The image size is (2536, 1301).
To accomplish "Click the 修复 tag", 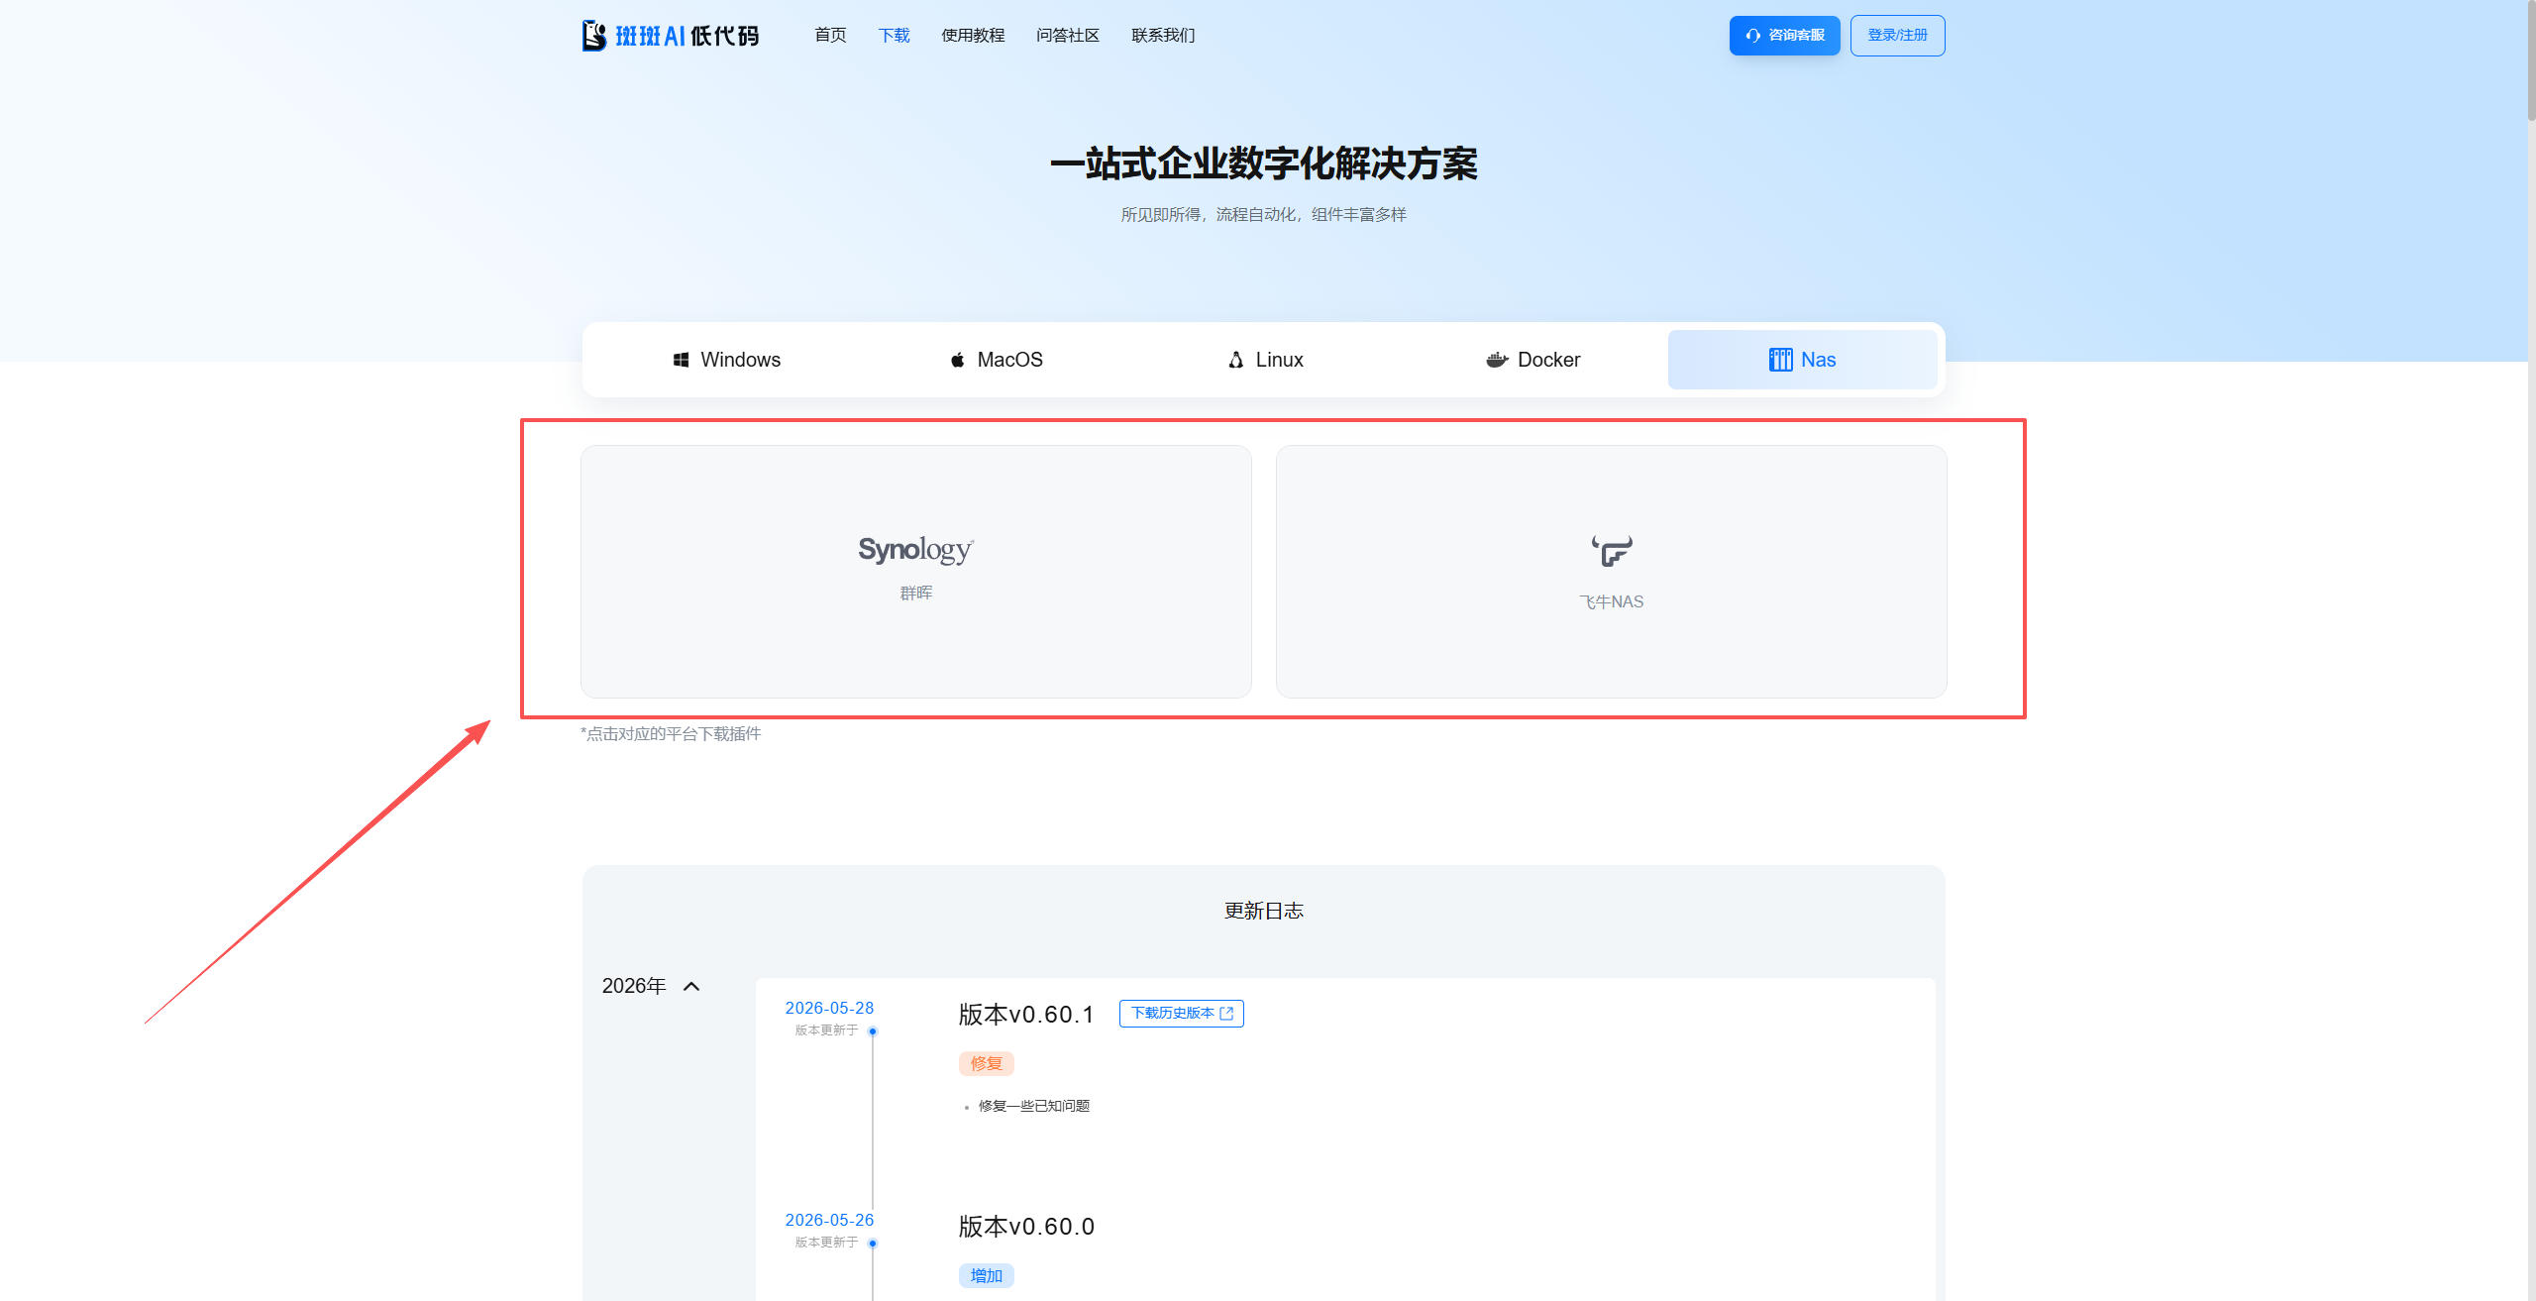I will point(987,1064).
